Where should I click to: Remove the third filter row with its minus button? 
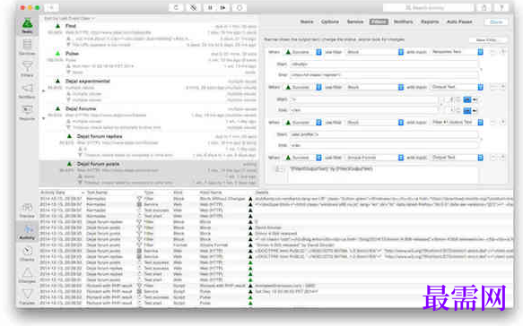[493, 122]
